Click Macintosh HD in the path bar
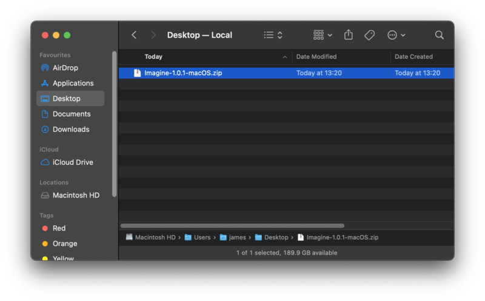485x301 pixels. pos(150,237)
